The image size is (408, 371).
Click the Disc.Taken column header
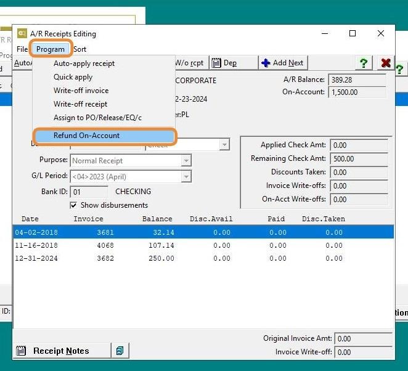324,219
